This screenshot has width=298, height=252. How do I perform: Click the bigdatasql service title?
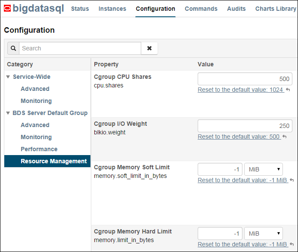(x=38, y=9)
